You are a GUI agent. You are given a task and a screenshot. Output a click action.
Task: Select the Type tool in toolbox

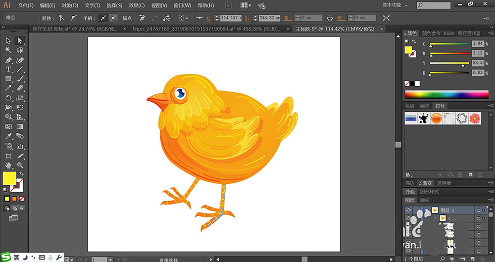pos(8,69)
